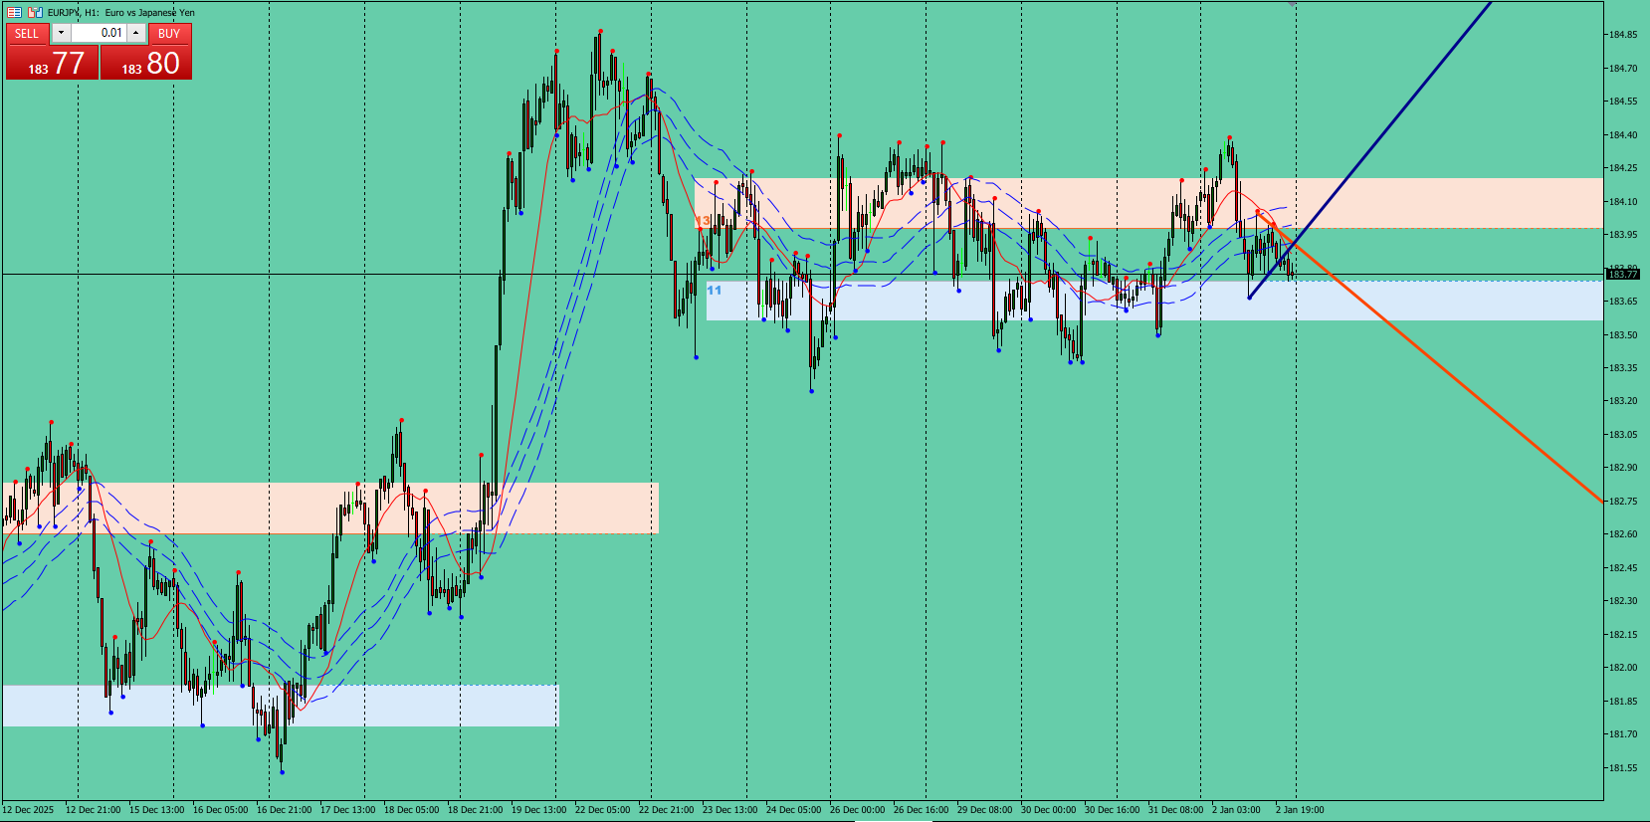Viewport: 1650px width, 822px height.
Task: Click time label 26 Dec 00:00
Action: [x=857, y=810]
